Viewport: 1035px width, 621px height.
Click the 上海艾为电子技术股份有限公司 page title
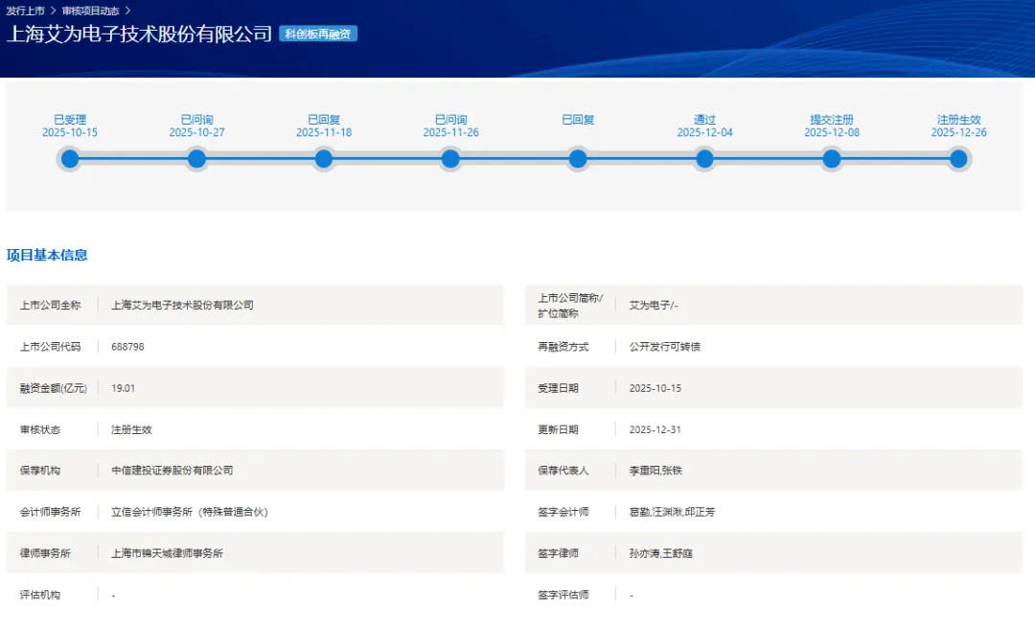point(139,34)
